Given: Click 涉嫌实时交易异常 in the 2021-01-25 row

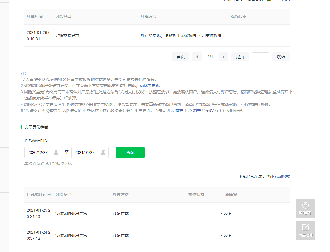Looking at the screenshot, I should (x=71, y=213).
